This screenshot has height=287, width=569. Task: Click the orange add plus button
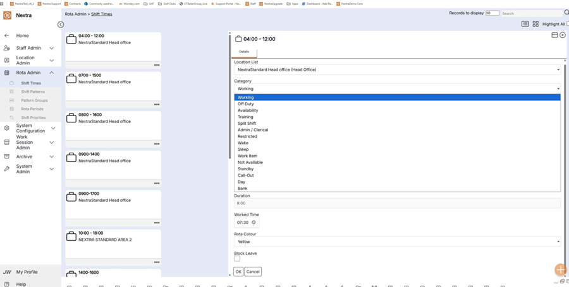(x=561, y=269)
